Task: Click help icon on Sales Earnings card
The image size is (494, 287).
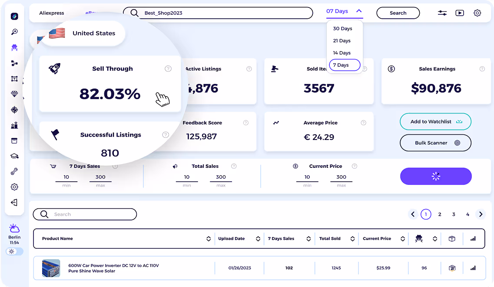Action: pos(482,69)
